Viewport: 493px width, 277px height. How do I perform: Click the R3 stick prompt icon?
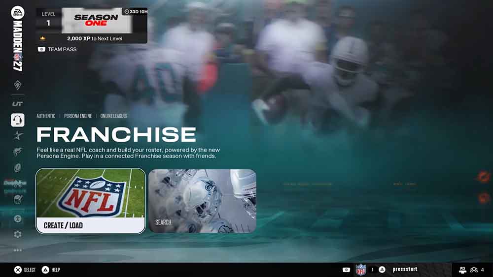pos(462,270)
